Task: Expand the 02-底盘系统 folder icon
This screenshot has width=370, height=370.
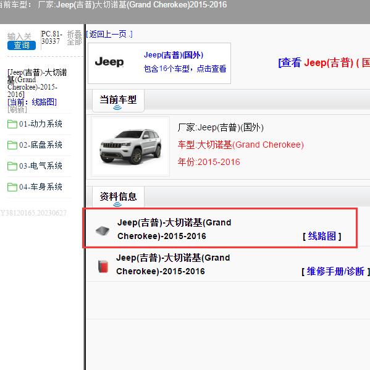Action: [12, 145]
